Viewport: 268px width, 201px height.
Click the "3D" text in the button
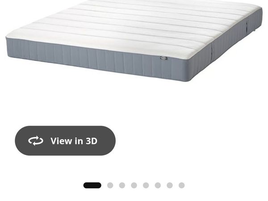(x=92, y=141)
